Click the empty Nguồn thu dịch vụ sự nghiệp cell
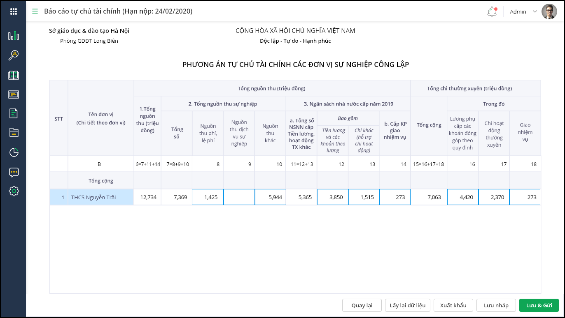The height and width of the screenshot is (318, 565). tap(239, 197)
